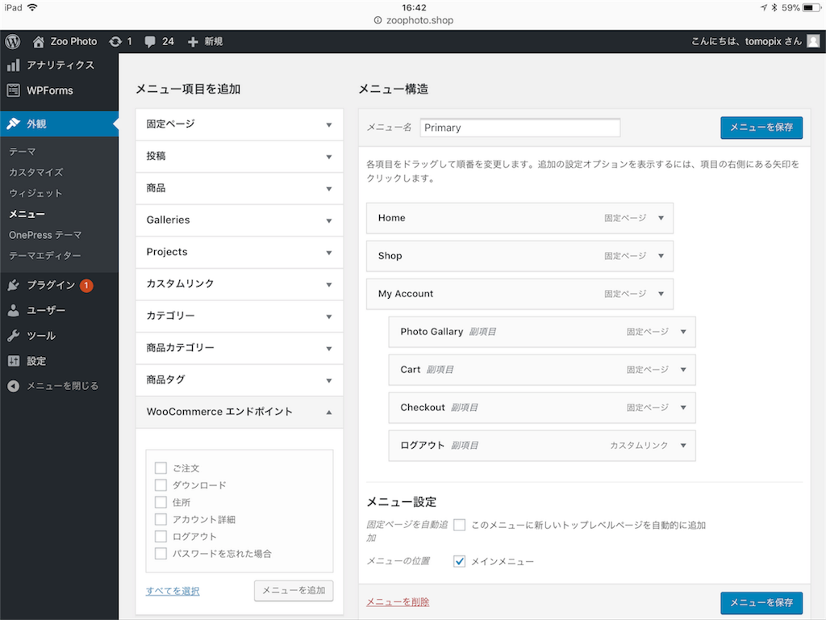
Task: Expand the カテゴリー panel
Action: click(239, 316)
